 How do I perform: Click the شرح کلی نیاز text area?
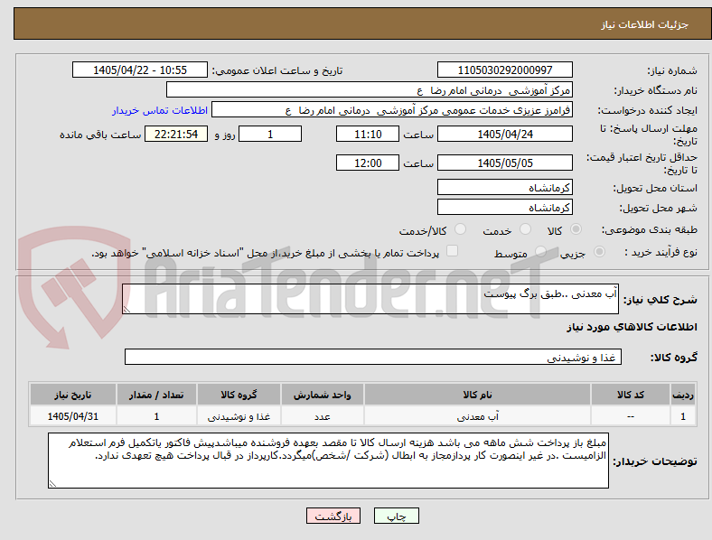[370, 299]
